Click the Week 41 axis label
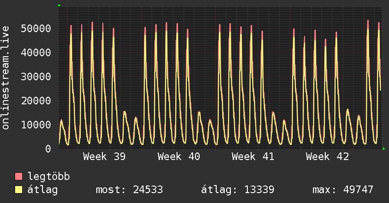Screen dimensions: 389x203 [x=253, y=157]
